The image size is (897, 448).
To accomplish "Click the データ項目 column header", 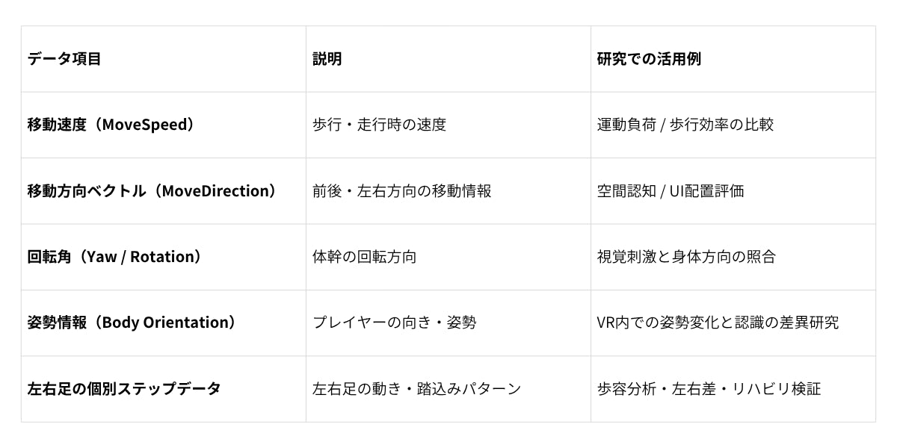I will click(x=64, y=59).
